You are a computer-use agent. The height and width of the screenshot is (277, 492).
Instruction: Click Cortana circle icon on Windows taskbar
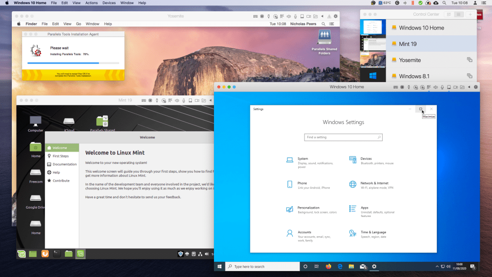[x=305, y=266]
